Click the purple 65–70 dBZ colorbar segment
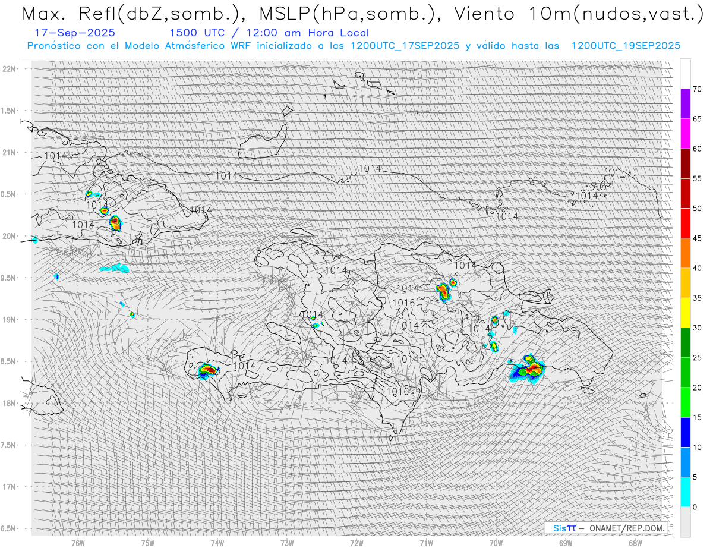713x551 pixels. (685, 104)
